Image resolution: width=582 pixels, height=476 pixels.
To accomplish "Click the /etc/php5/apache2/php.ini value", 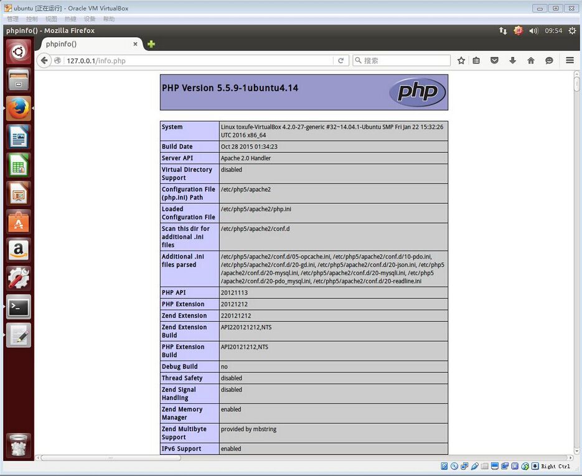I will coord(256,209).
